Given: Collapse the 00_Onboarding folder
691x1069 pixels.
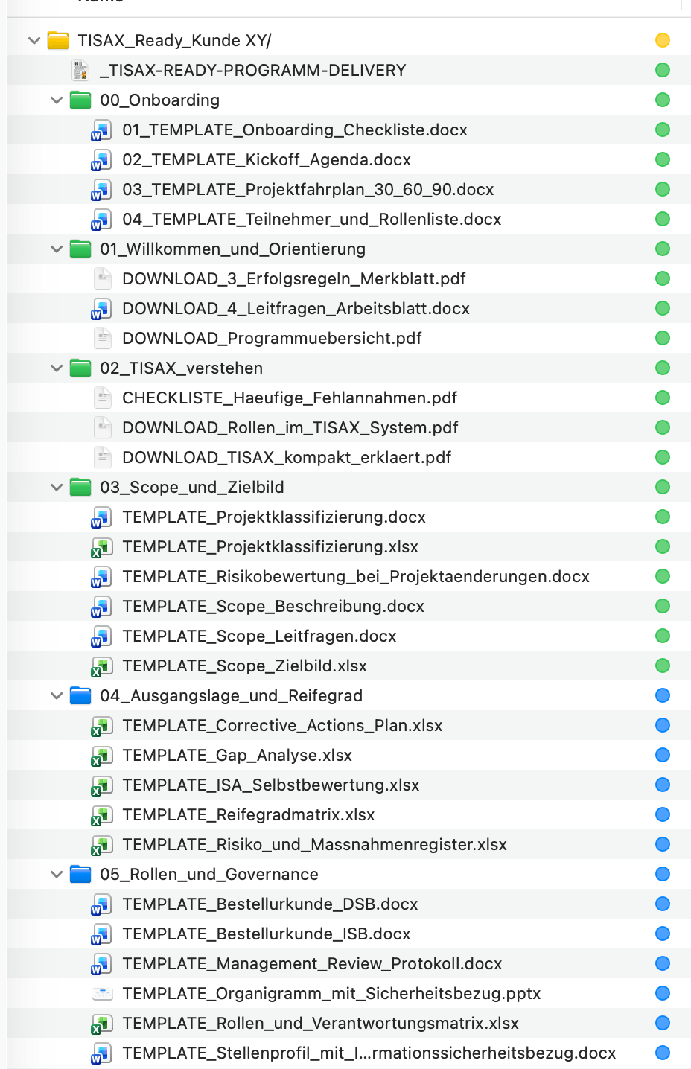Looking at the screenshot, I should click(57, 100).
